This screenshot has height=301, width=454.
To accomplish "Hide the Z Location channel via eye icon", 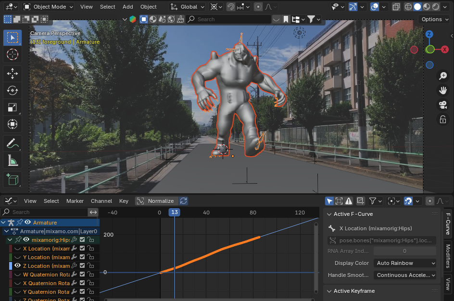I will (18, 265).
